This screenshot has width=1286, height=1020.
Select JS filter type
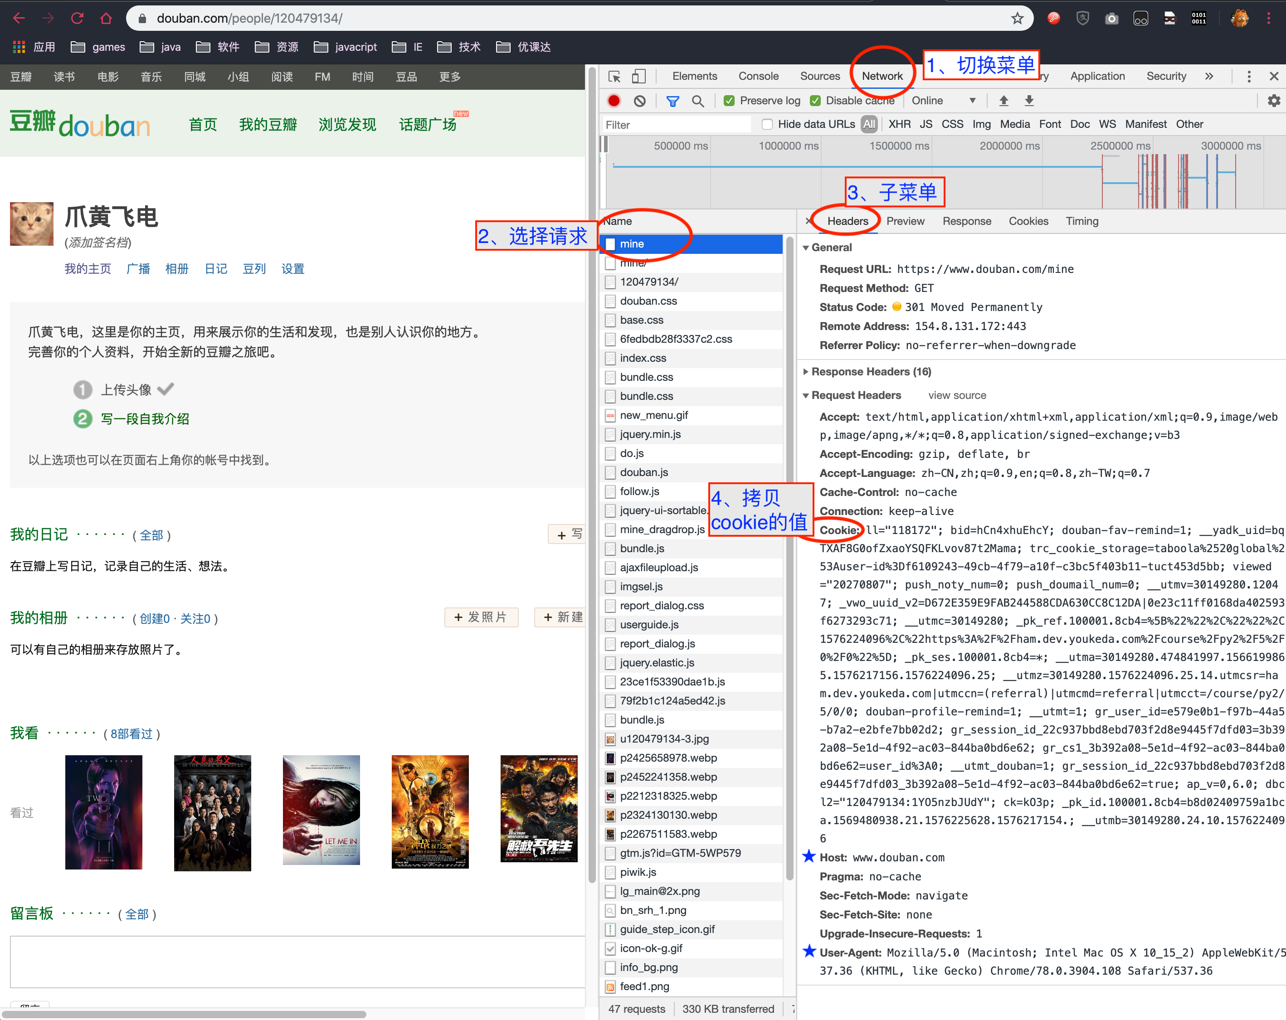[926, 124]
